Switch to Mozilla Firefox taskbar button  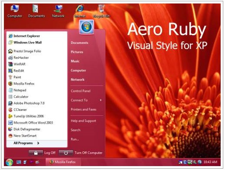pos(63,162)
